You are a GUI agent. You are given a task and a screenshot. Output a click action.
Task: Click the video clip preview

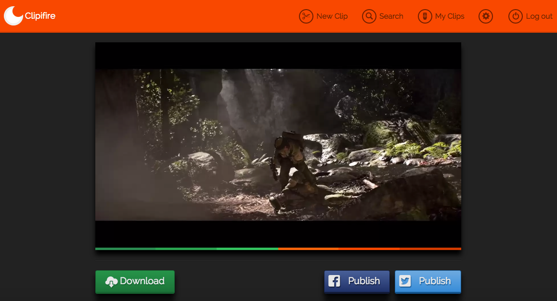(x=278, y=145)
